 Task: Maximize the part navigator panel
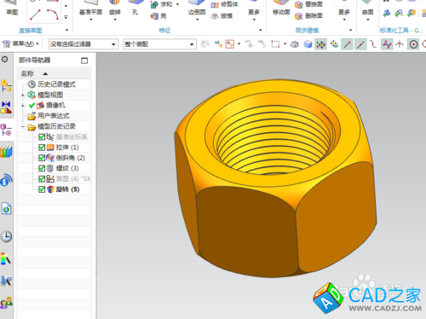84,61
